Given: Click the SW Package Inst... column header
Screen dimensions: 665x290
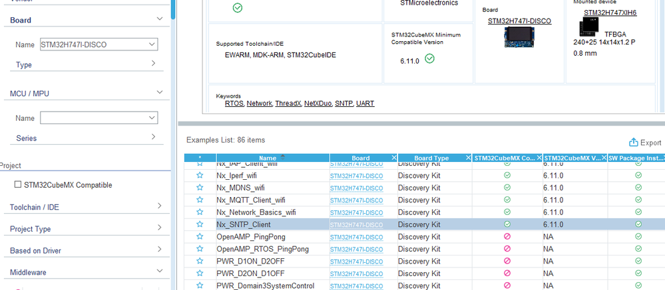Looking at the screenshot, I should tap(635, 158).
